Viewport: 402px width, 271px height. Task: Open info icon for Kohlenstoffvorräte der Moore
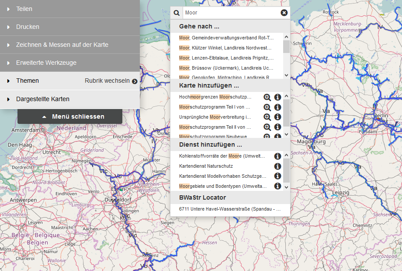pos(277,155)
